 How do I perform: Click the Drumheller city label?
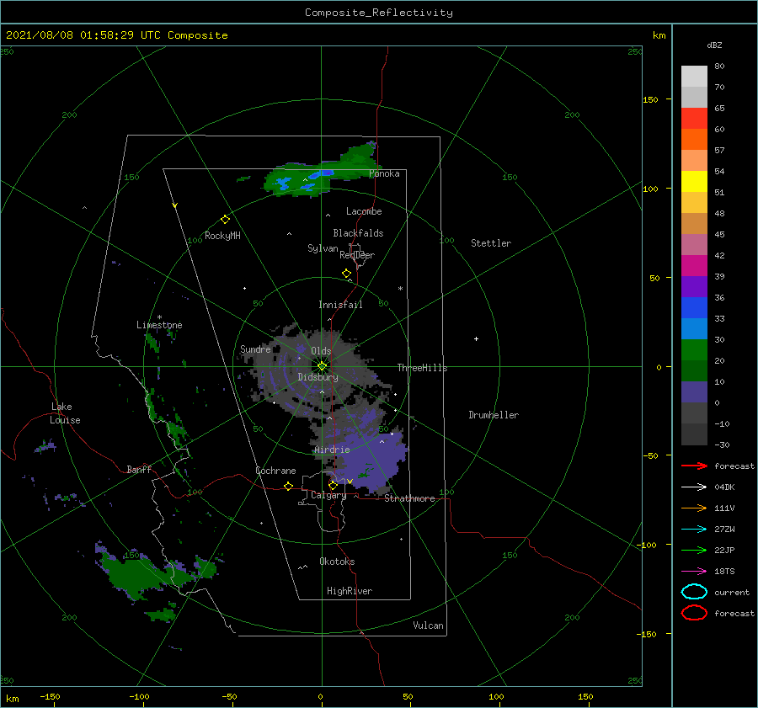pyautogui.click(x=494, y=415)
